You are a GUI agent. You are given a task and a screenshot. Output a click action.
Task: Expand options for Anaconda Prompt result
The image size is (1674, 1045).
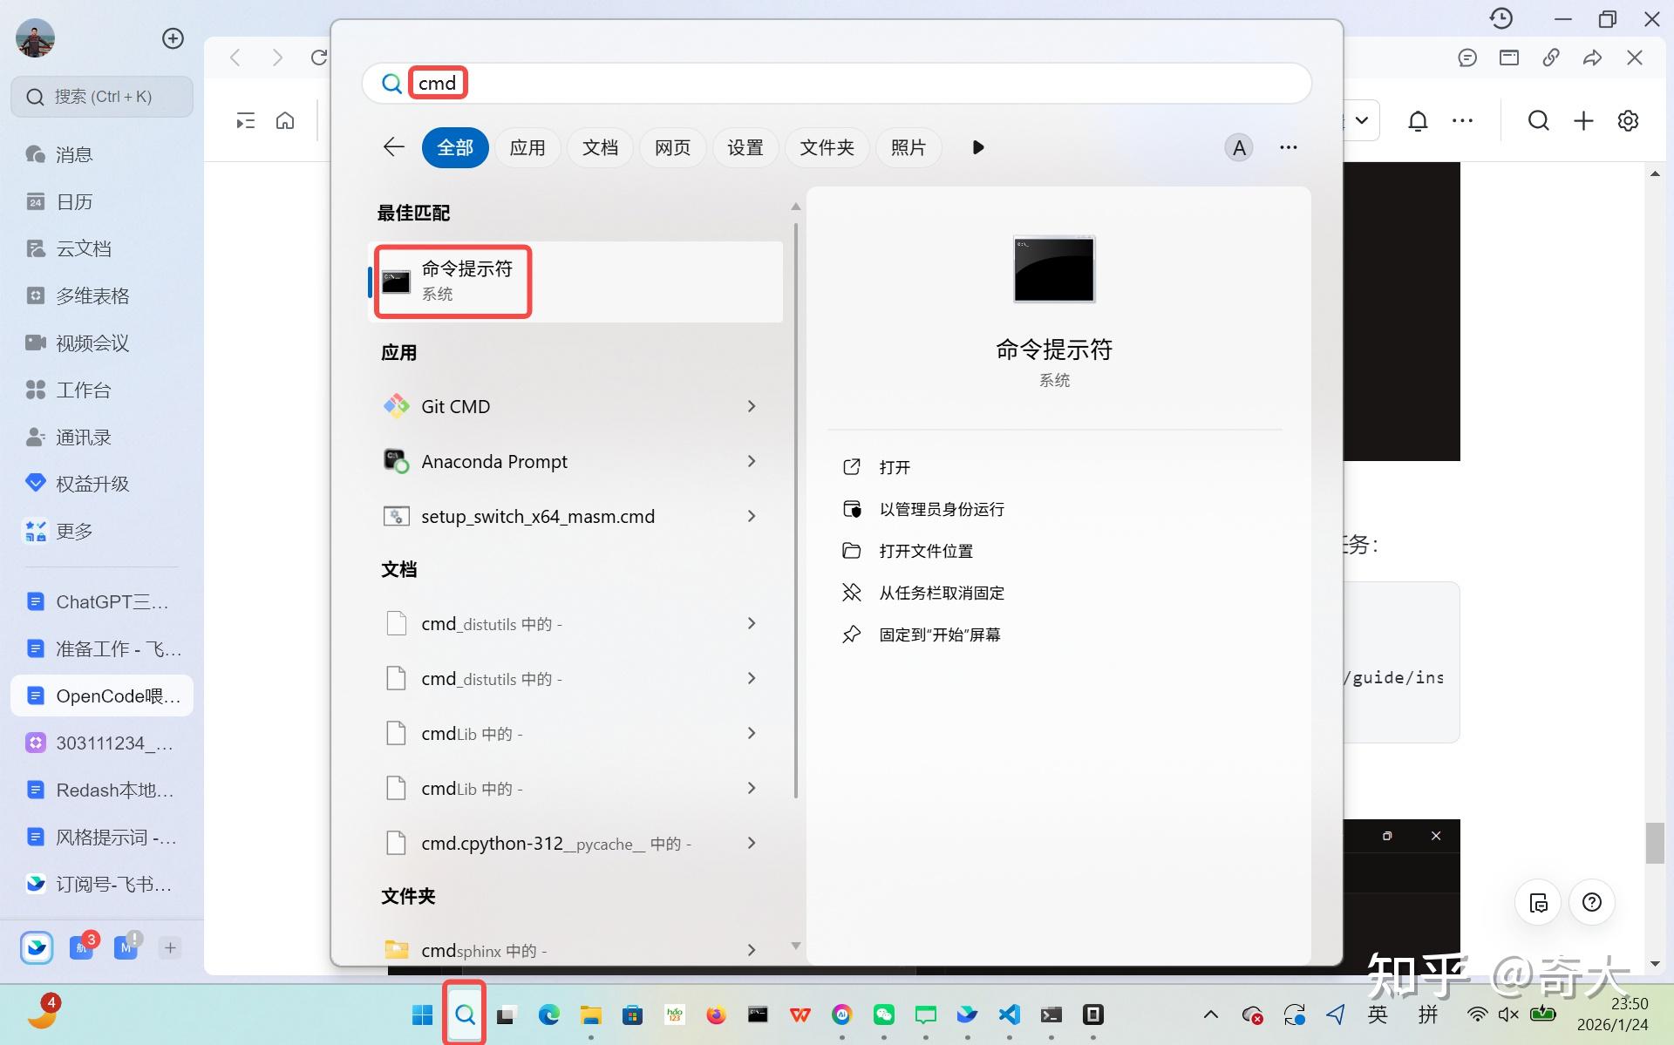click(751, 461)
